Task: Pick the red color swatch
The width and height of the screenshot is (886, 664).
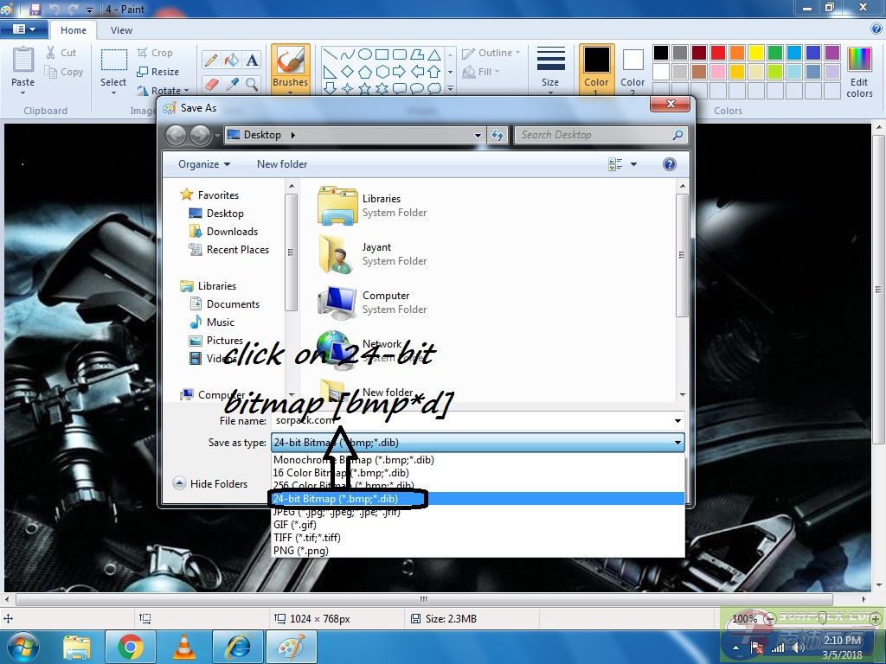Action: (x=717, y=53)
